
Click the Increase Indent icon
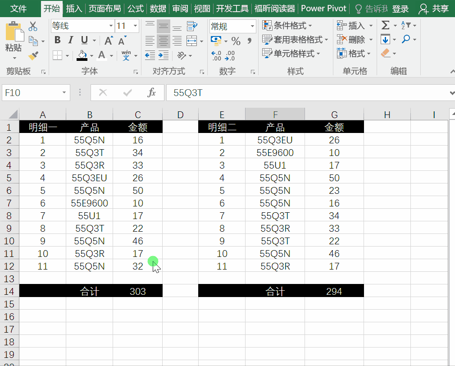tap(164, 55)
